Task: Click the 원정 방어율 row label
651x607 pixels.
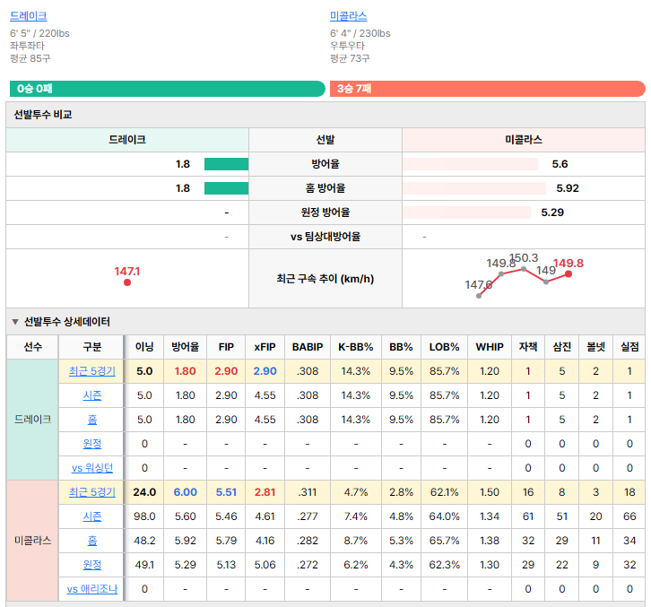Action: [325, 212]
